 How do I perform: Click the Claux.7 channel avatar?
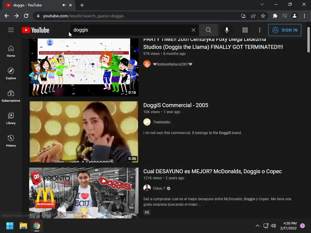pos(147,188)
